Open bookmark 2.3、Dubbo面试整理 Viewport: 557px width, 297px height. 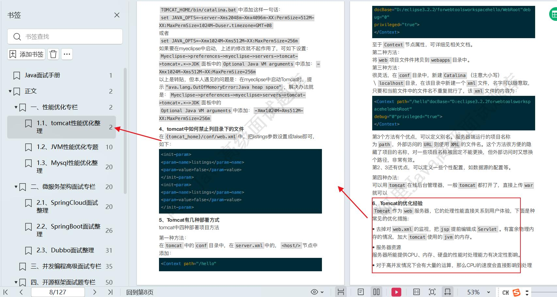tap(65, 250)
